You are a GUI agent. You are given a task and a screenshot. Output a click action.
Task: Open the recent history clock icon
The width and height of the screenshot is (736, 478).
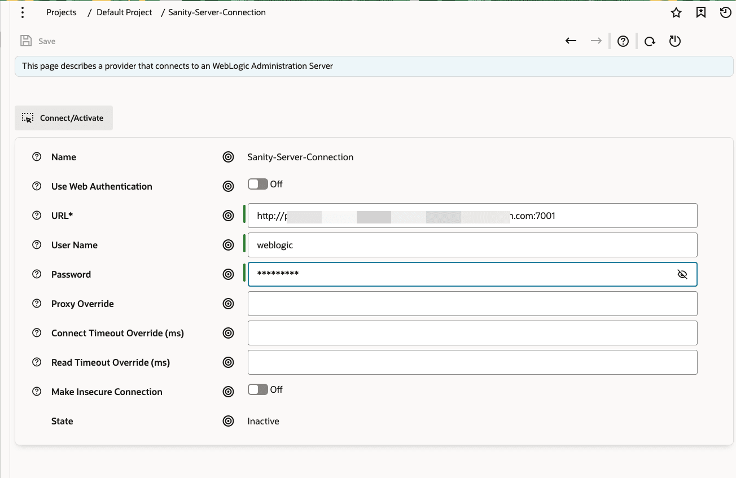[726, 12]
